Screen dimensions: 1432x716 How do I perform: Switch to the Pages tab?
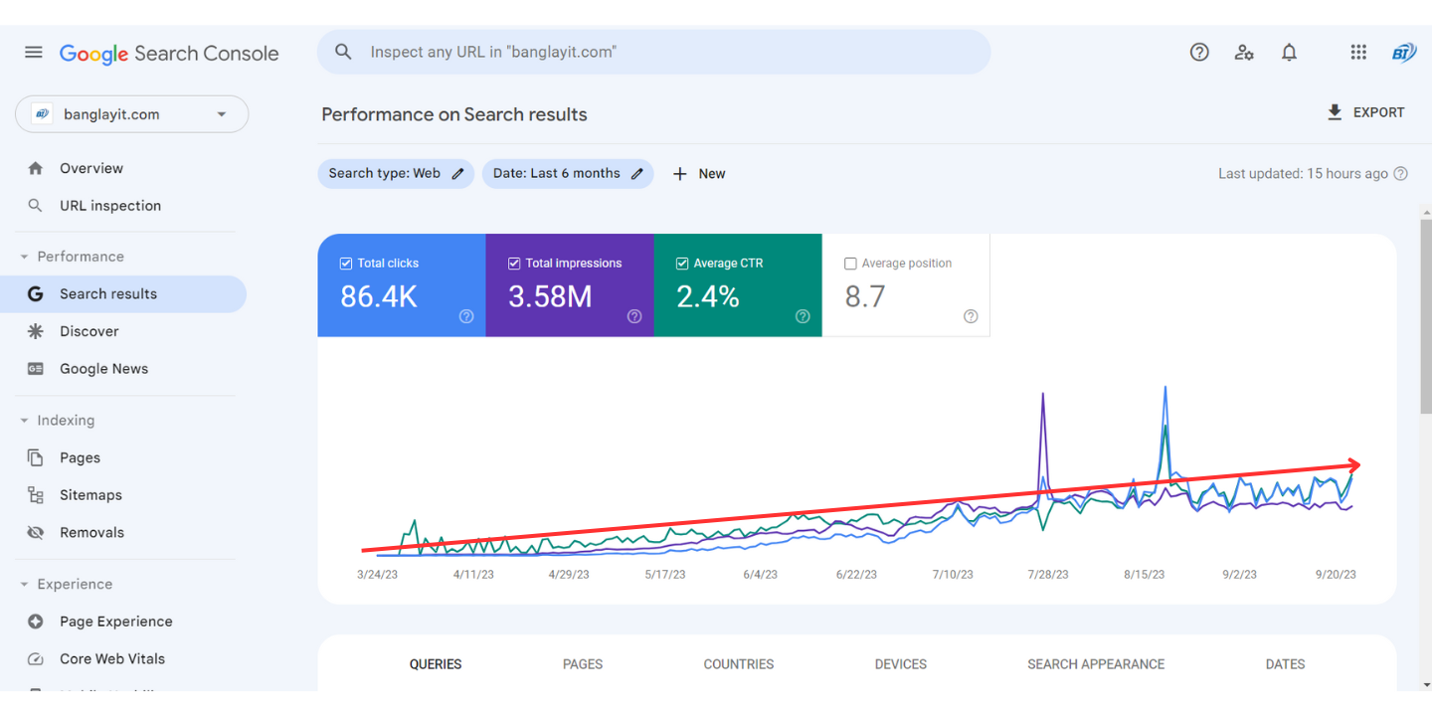[583, 664]
